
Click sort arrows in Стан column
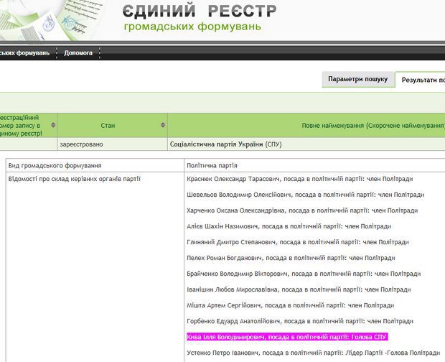pyautogui.click(x=163, y=125)
